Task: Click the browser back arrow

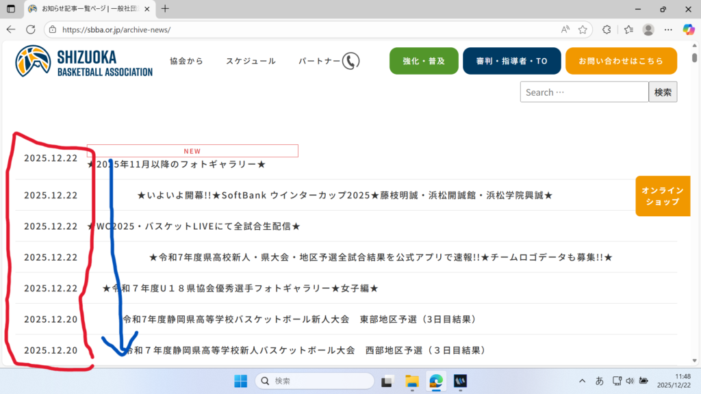Action: pos(11,29)
